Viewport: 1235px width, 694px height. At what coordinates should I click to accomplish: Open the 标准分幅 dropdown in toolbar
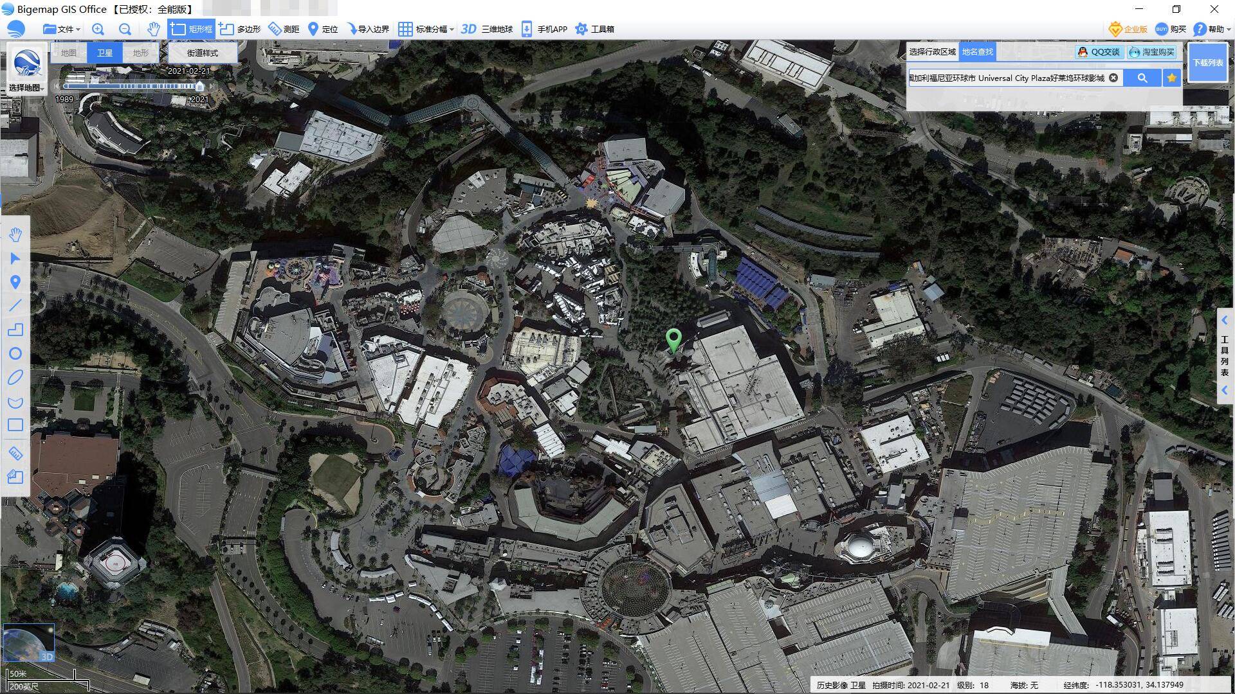tap(426, 29)
